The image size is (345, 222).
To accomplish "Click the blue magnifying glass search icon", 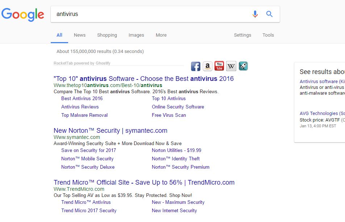I will 269,14.
